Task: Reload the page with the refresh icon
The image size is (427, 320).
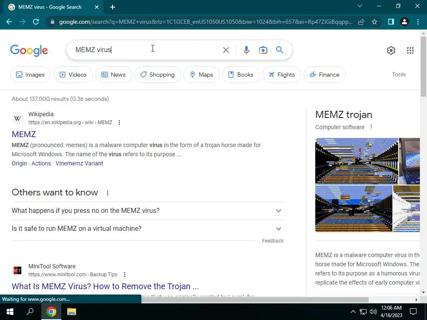Action: click(36, 22)
